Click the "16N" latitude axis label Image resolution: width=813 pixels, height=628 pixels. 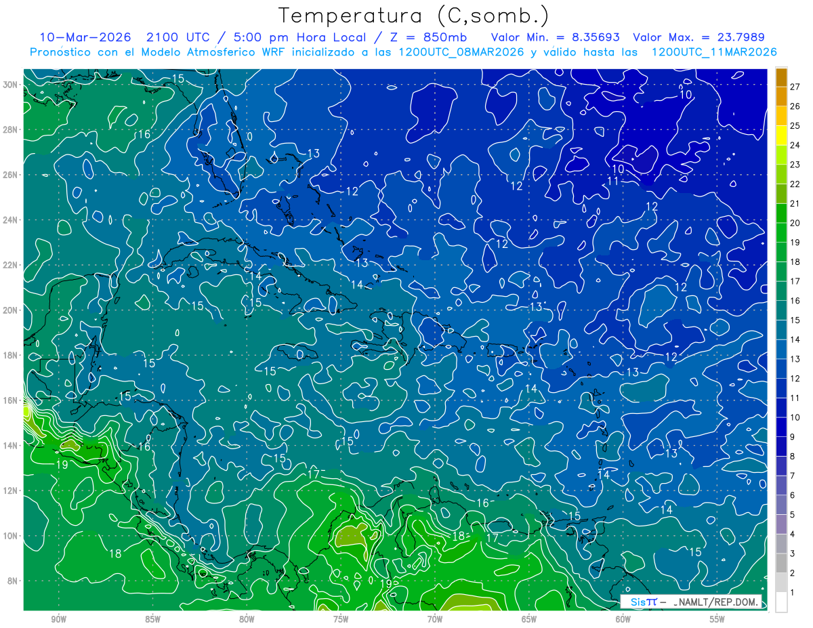(x=11, y=400)
